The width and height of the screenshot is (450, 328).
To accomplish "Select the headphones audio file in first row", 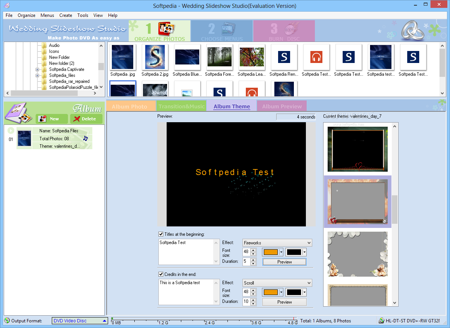I will pyautogui.click(x=316, y=57).
